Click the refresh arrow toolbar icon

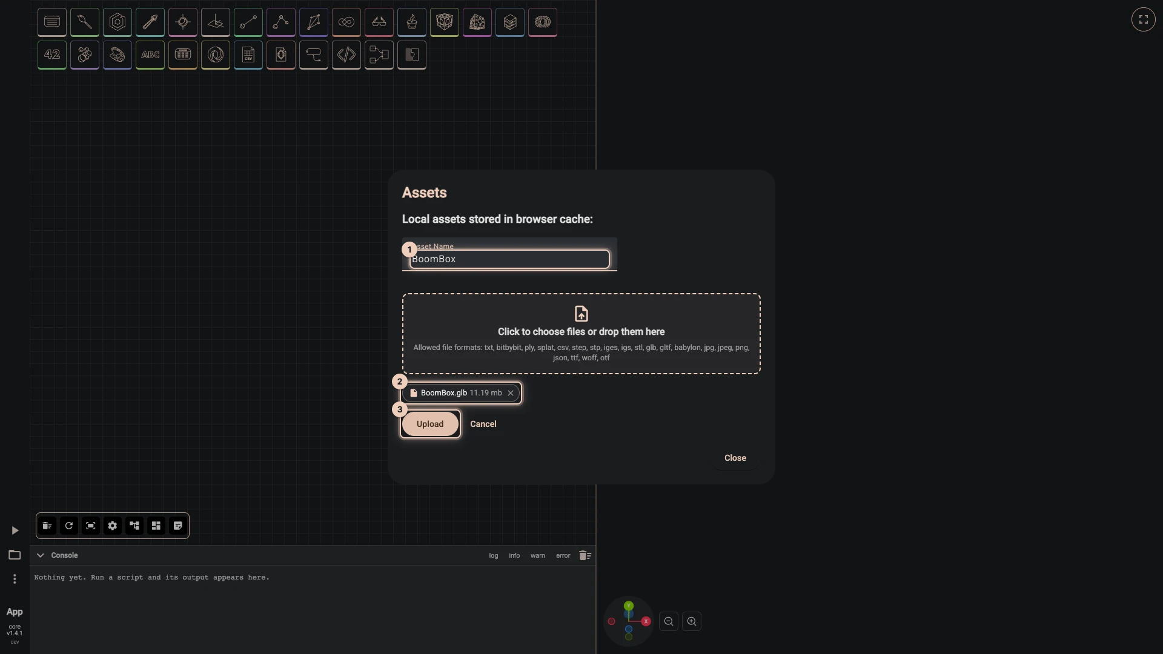pos(69,526)
